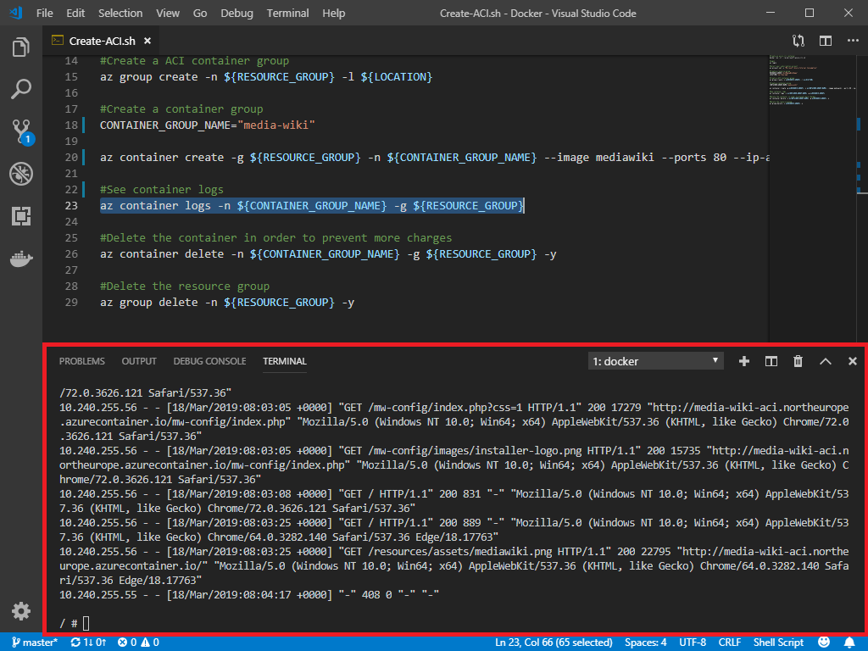Open the View menu
This screenshot has width=868, height=651.
pos(168,14)
